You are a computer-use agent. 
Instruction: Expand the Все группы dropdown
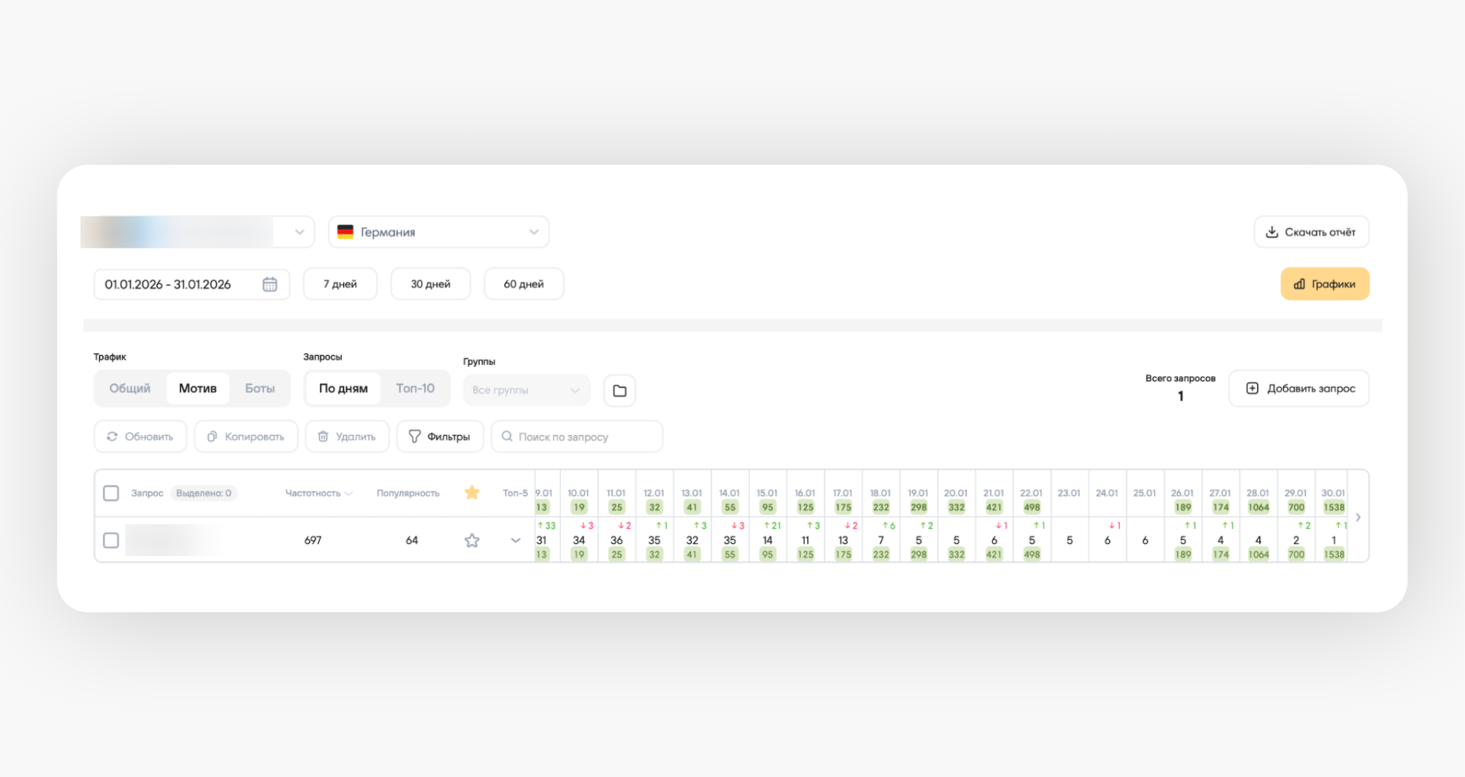[x=526, y=390]
